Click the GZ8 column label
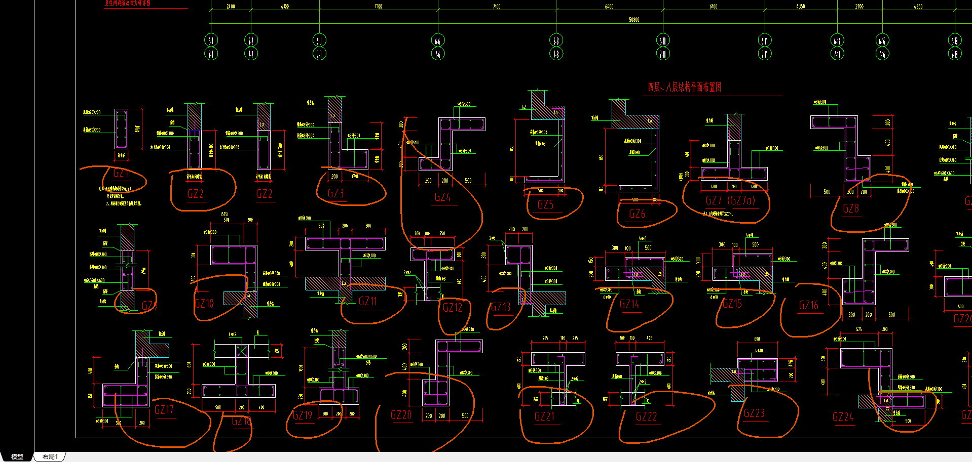The width and height of the screenshot is (972, 462). (x=851, y=208)
